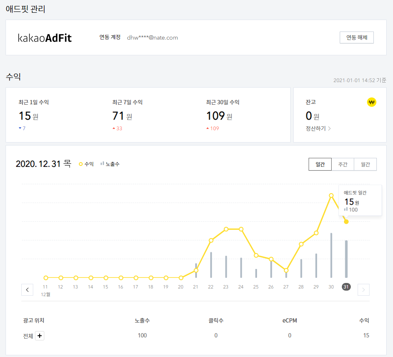Open the 정산하기 link
Screen dimensions: 393x357
pos(318,129)
